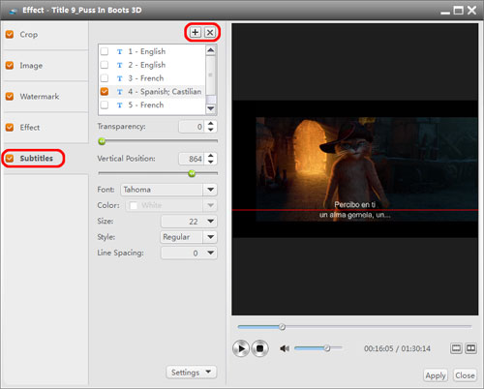Switch to split preview comparison icon
Image resolution: width=484 pixels, height=389 pixels.
(470, 348)
